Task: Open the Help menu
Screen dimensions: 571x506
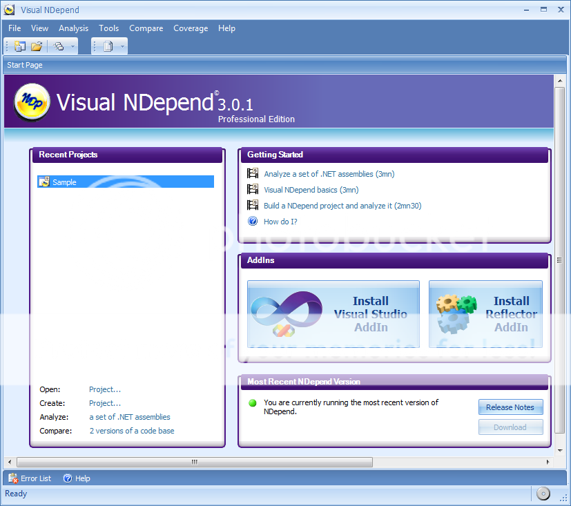Action: pyautogui.click(x=226, y=28)
